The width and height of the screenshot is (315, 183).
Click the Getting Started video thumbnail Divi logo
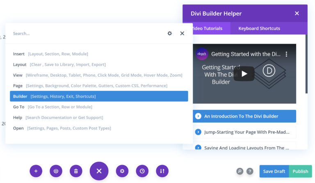coord(269,71)
